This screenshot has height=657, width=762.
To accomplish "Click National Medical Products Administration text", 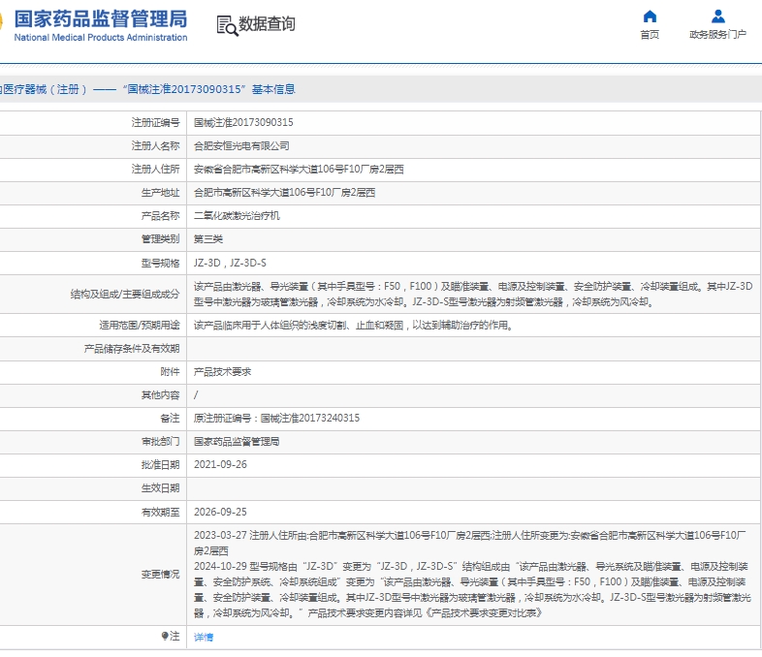I will tap(101, 38).
